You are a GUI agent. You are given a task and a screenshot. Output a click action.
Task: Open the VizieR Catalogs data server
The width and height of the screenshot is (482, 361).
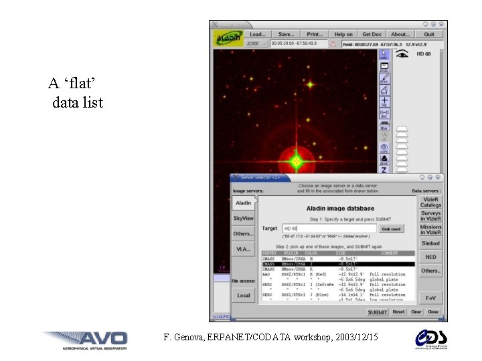coord(430,202)
